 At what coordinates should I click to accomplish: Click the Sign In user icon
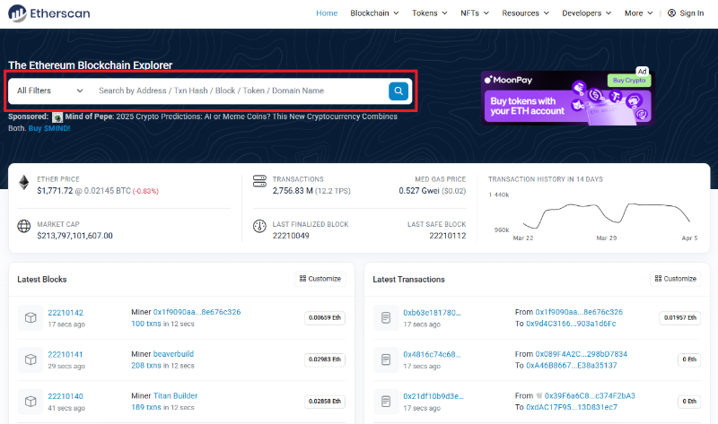[671, 13]
